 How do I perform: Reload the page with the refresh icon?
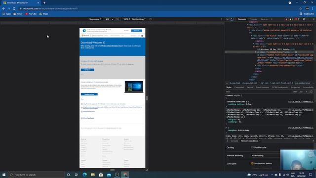[x=14, y=9]
